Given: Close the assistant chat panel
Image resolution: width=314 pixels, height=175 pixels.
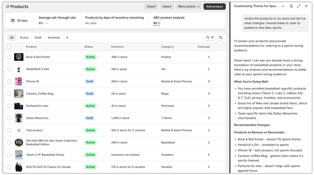Looking at the screenshot, I should (306, 6).
